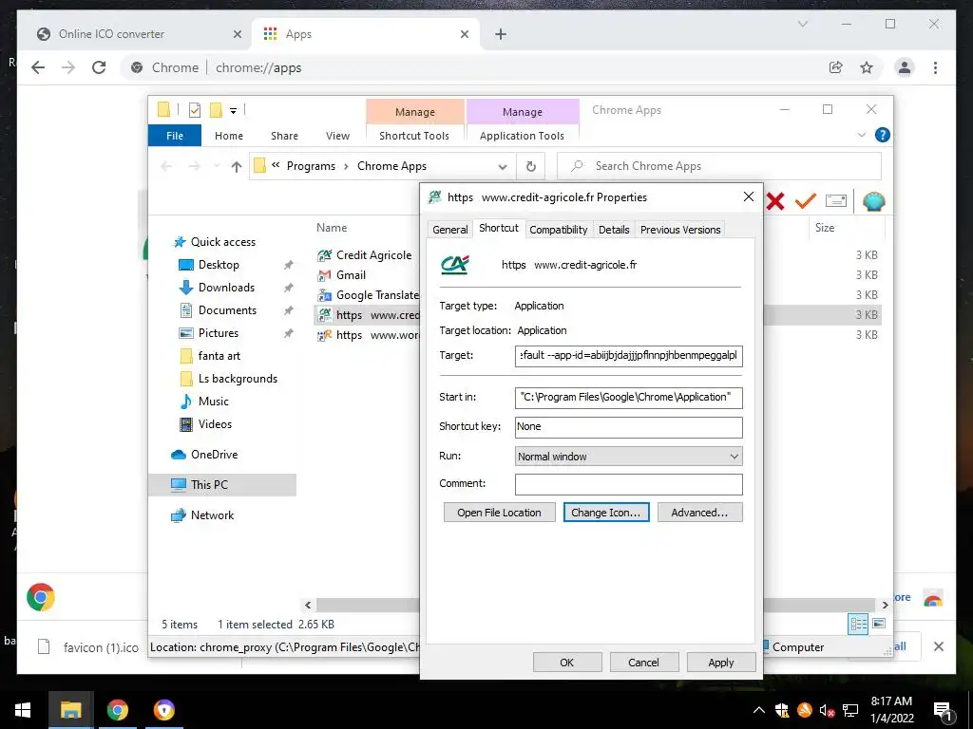The width and height of the screenshot is (973, 729).
Task: Click Chrome icon in the taskbar
Action: click(117, 710)
